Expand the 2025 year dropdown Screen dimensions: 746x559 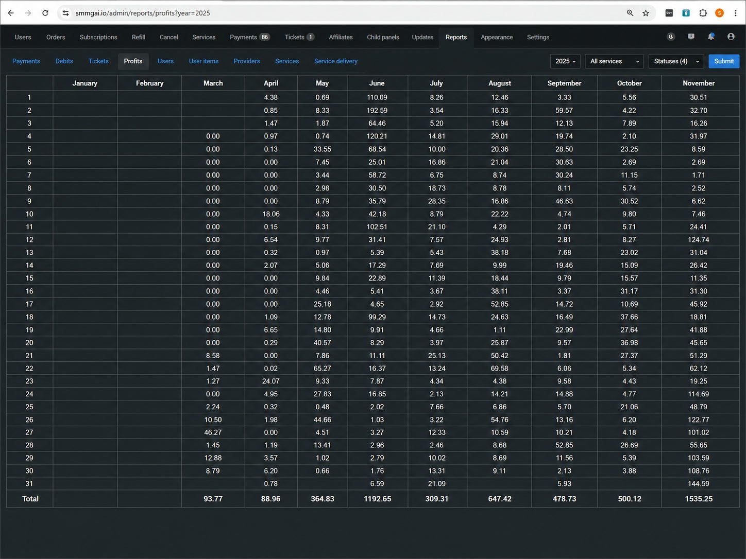pyautogui.click(x=566, y=61)
